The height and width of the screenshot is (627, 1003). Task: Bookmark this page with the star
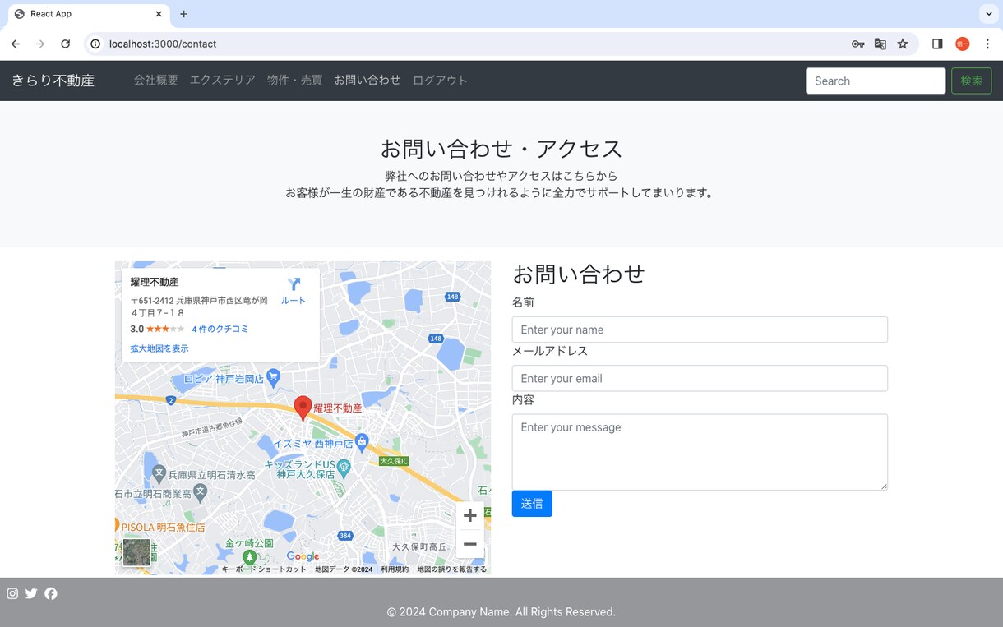pos(903,44)
